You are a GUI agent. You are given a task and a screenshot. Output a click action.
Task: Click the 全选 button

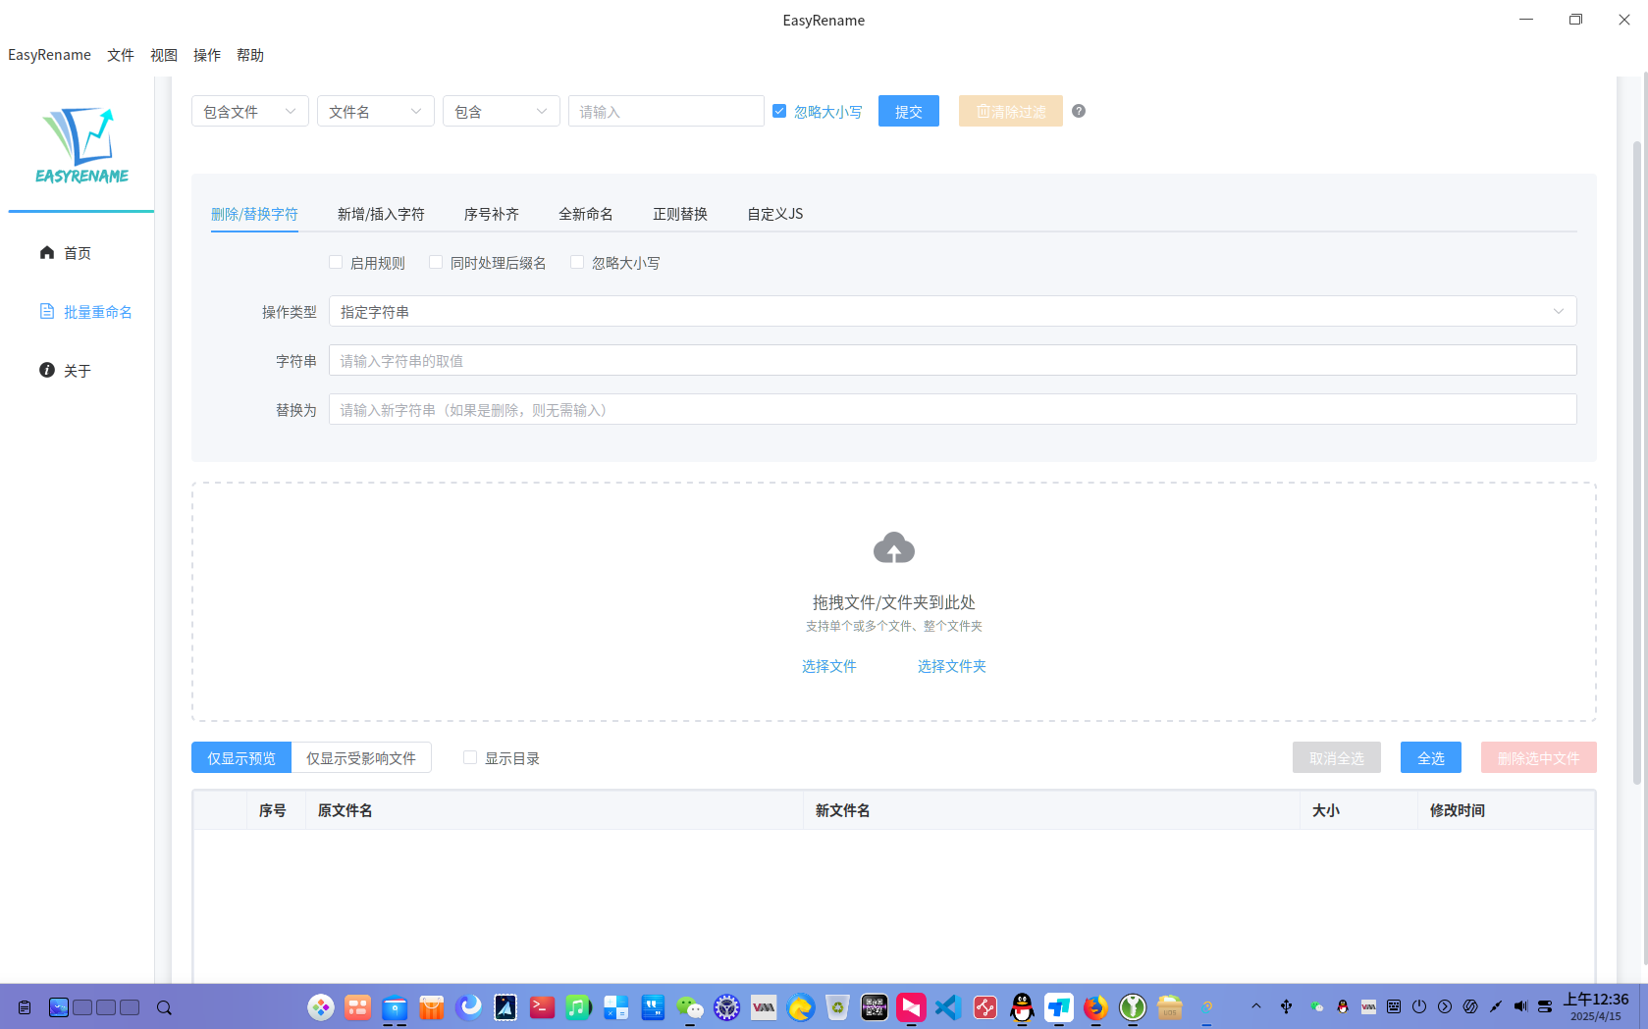1431,757
